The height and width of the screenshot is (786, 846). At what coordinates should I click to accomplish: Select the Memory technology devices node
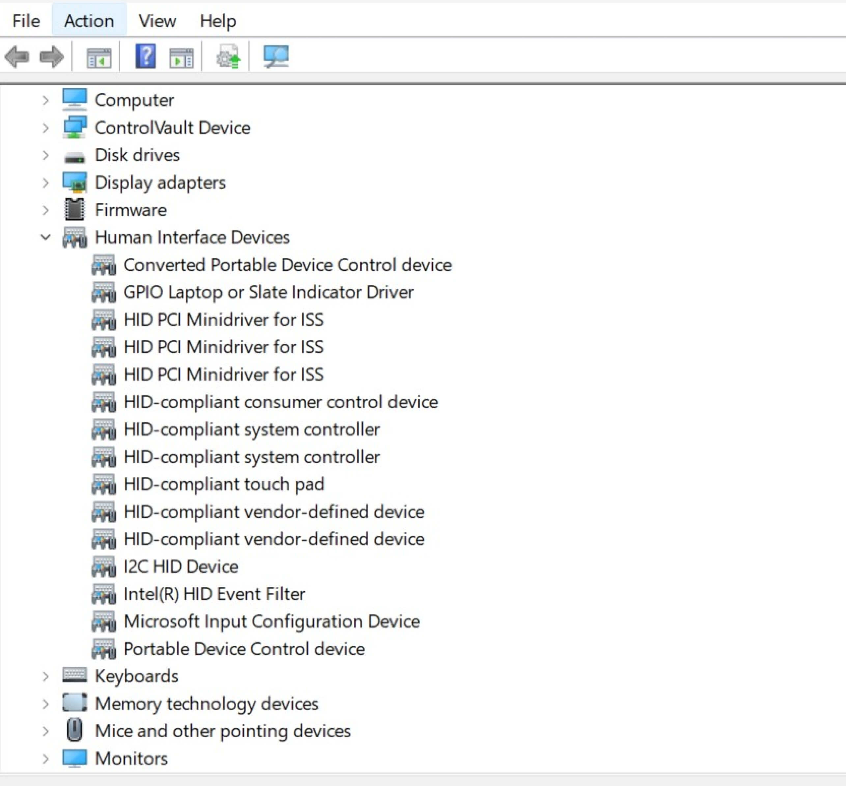coord(207,703)
